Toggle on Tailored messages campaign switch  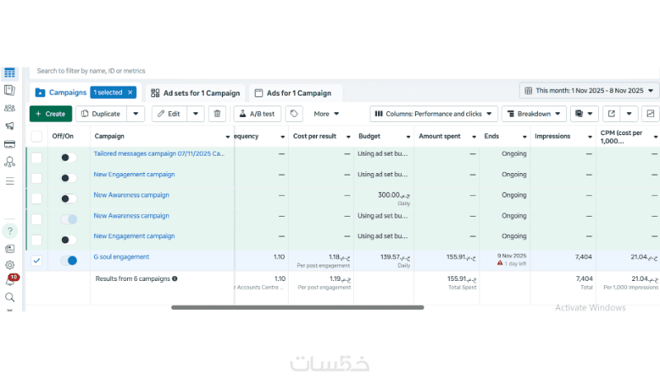[68, 157]
